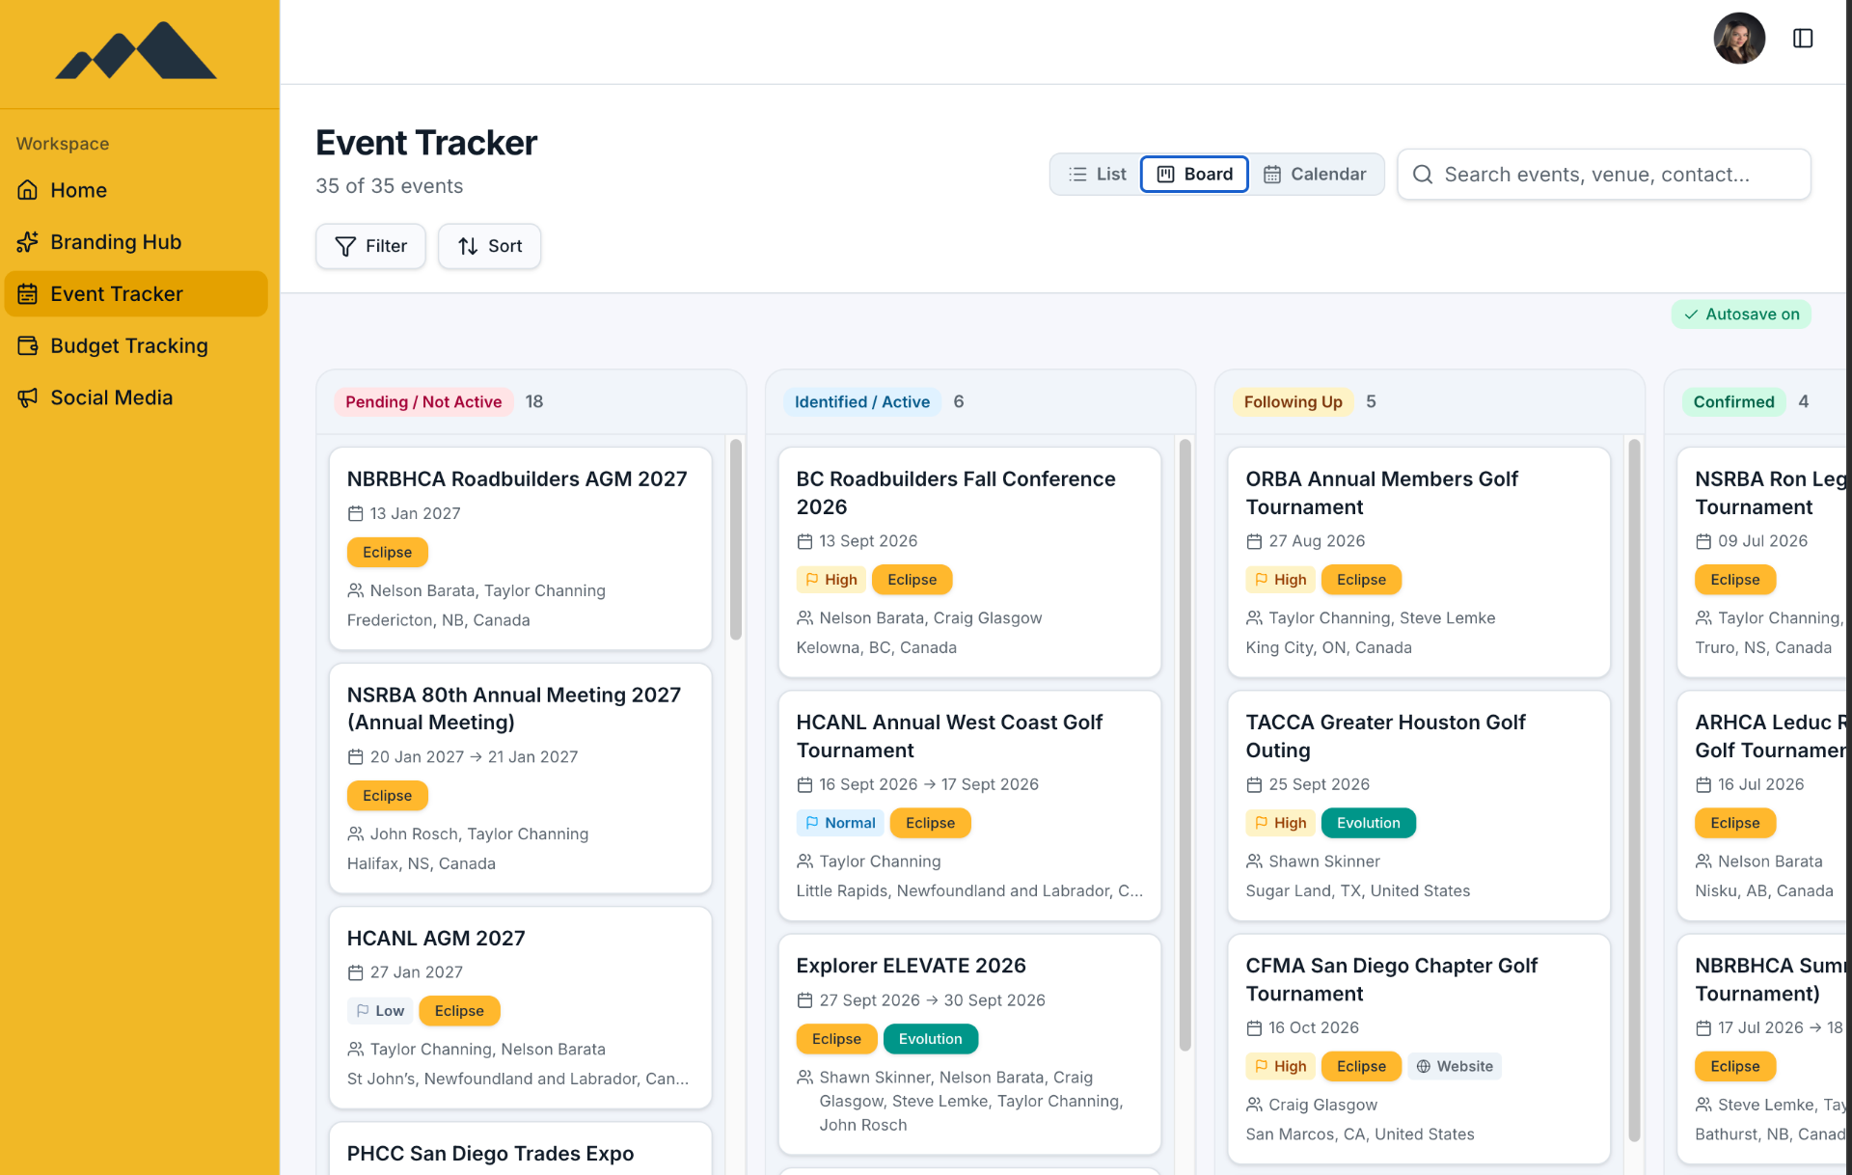Open the HCANL AGM 2027 card
This screenshot has width=1852, height=1175.
point(521,1007)
